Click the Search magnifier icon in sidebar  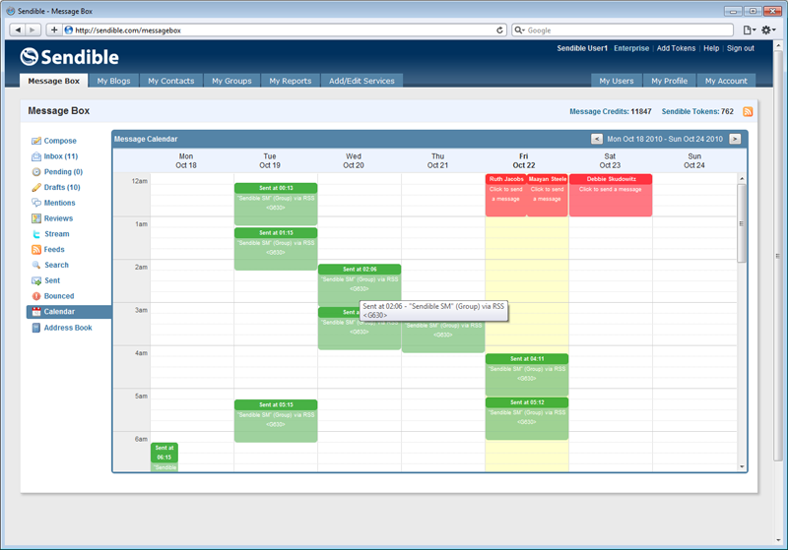click(36, 265)
